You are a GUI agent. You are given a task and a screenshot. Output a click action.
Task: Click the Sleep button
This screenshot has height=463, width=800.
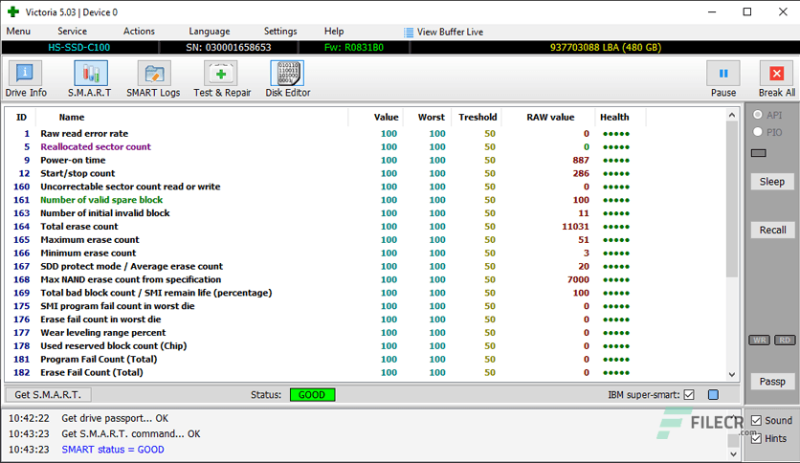click(x=772, y=182)
